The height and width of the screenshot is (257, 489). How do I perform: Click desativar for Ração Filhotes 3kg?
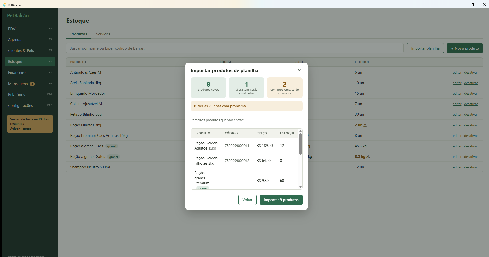[x=471, y=125]
